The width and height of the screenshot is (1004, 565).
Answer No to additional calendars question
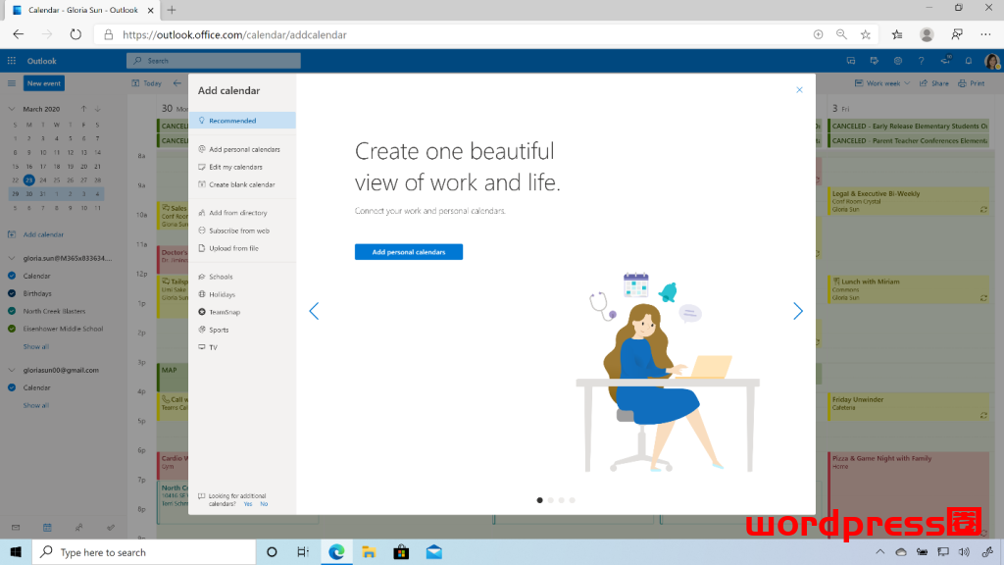(264, 504)
